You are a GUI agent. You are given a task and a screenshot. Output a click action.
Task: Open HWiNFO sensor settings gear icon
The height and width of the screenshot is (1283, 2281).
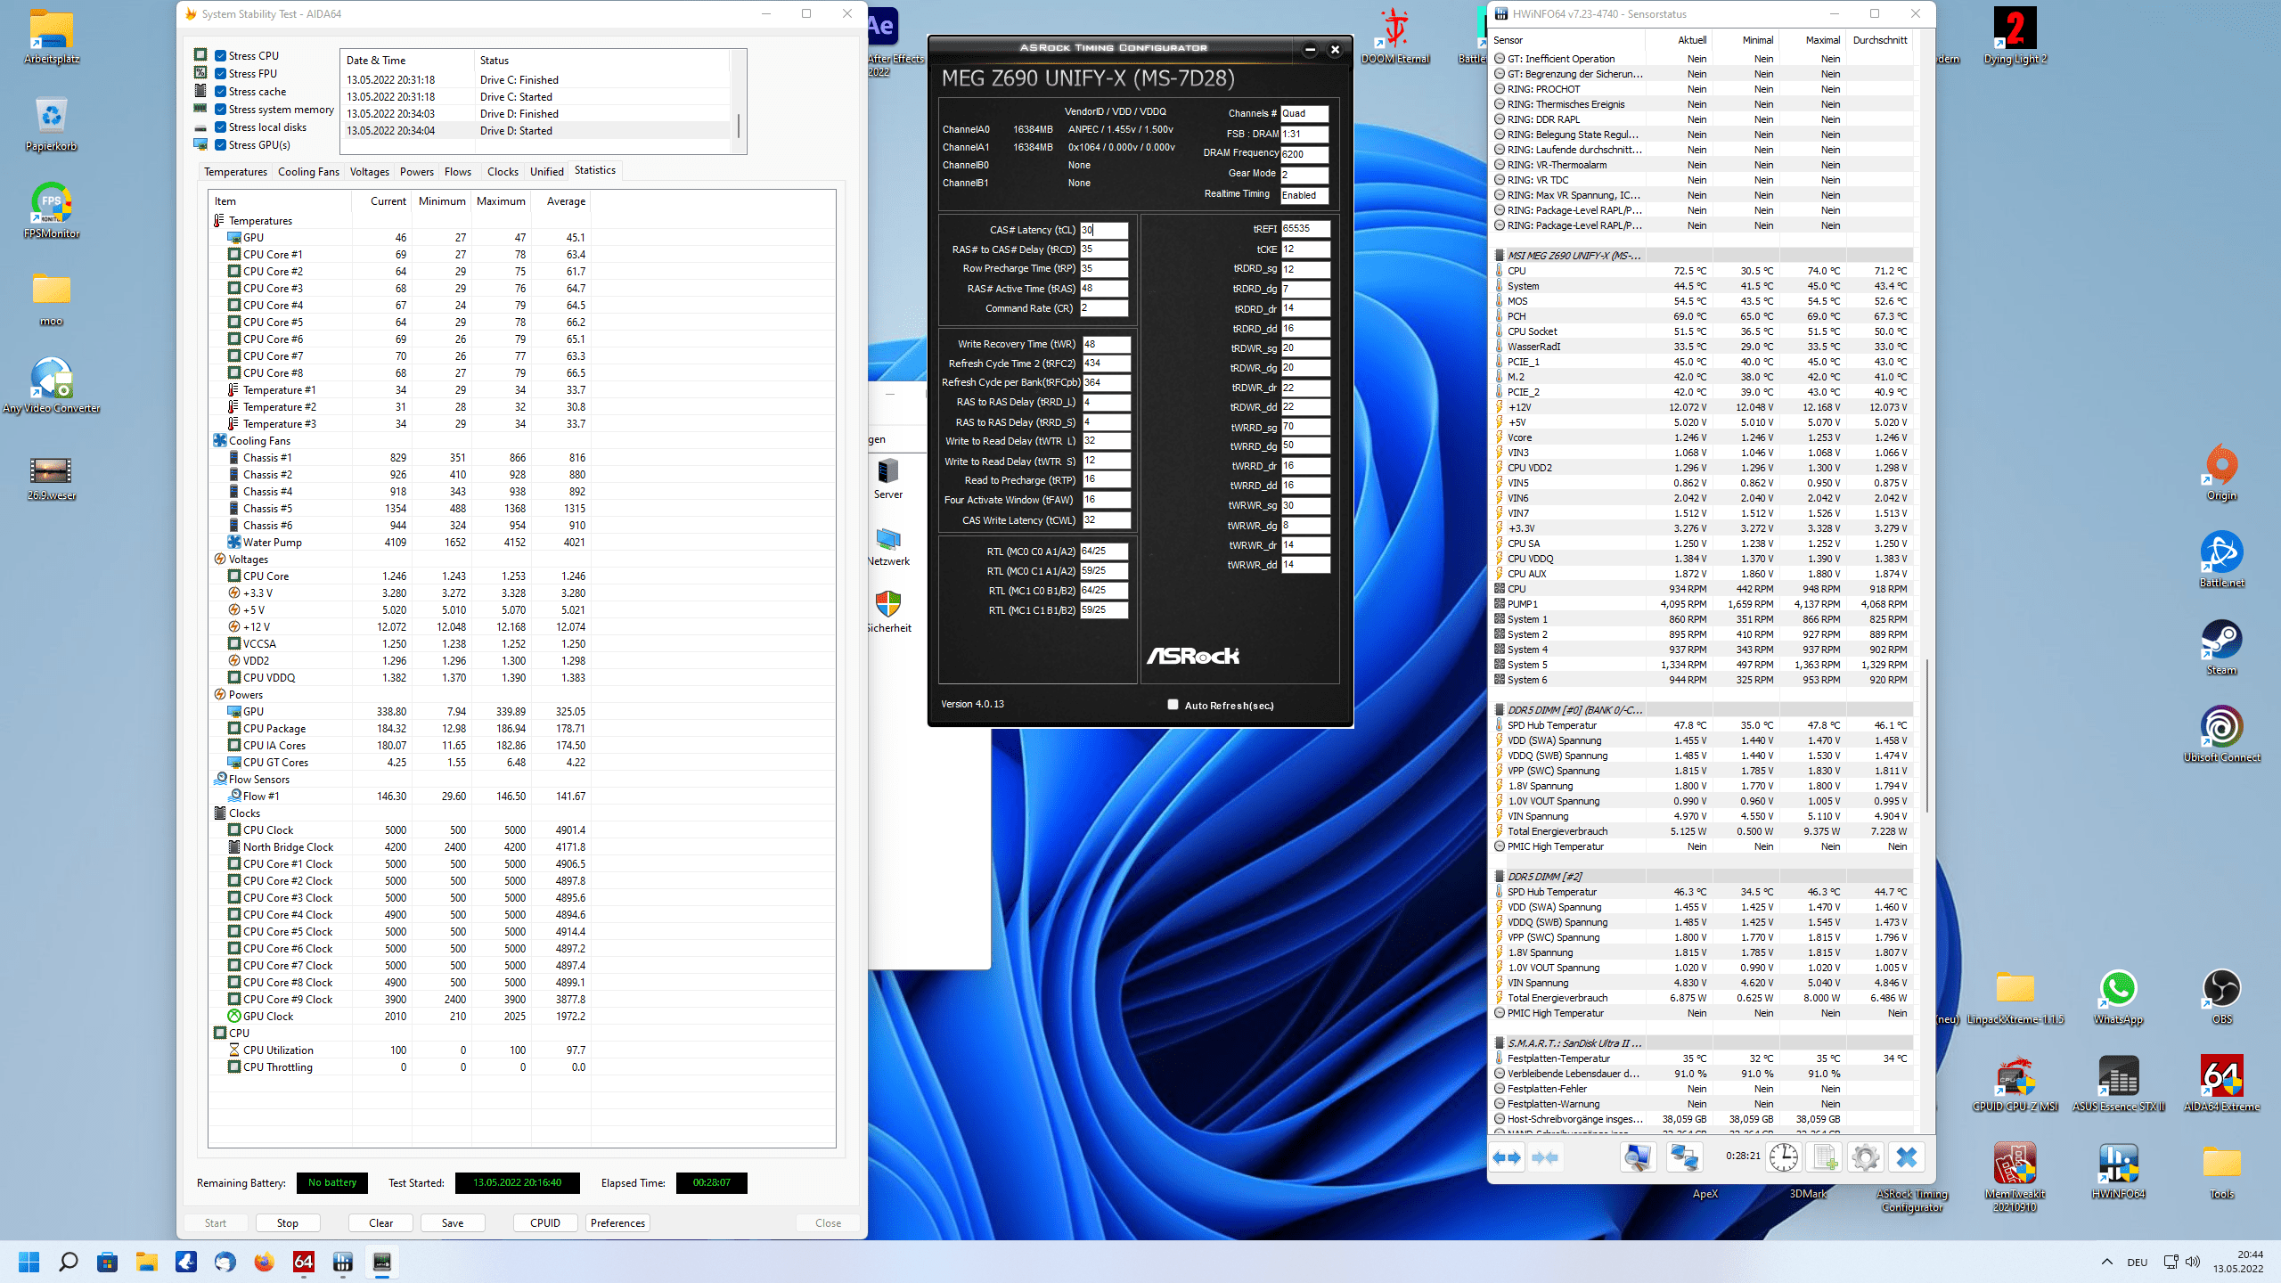[x=1865, y=1156]
